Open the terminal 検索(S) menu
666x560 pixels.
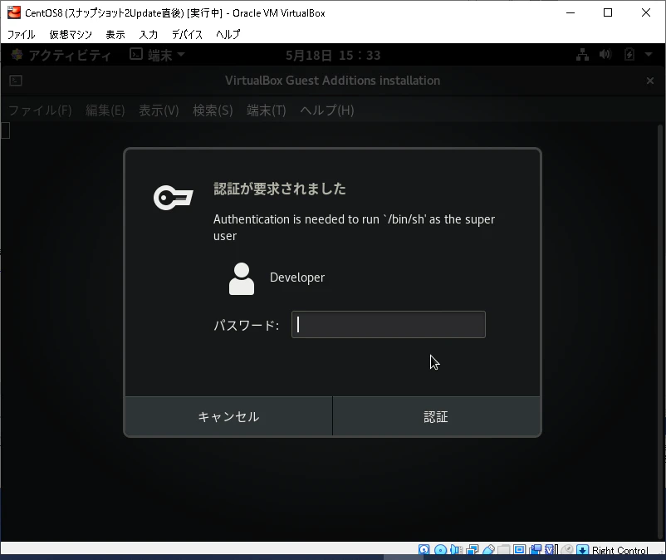(x=213, y=111)
